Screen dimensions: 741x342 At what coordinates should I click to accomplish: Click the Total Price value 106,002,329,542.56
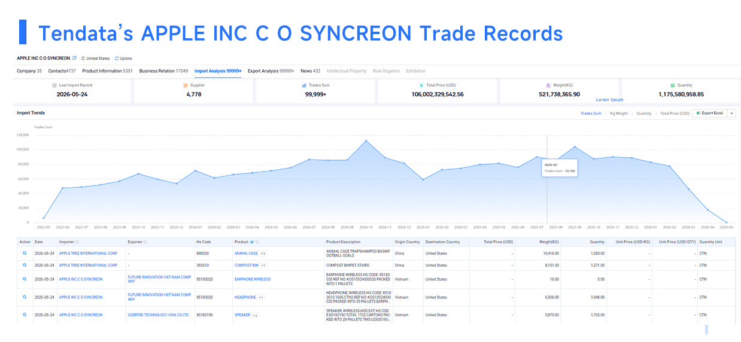(438, 94)
